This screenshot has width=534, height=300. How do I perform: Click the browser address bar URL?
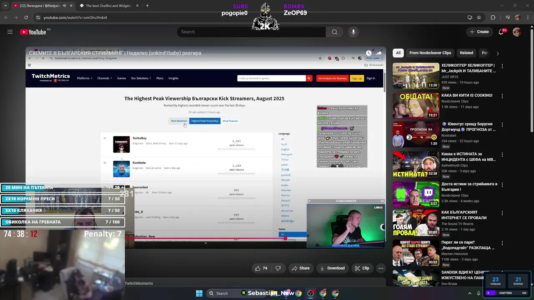click(x=75, y=17)
